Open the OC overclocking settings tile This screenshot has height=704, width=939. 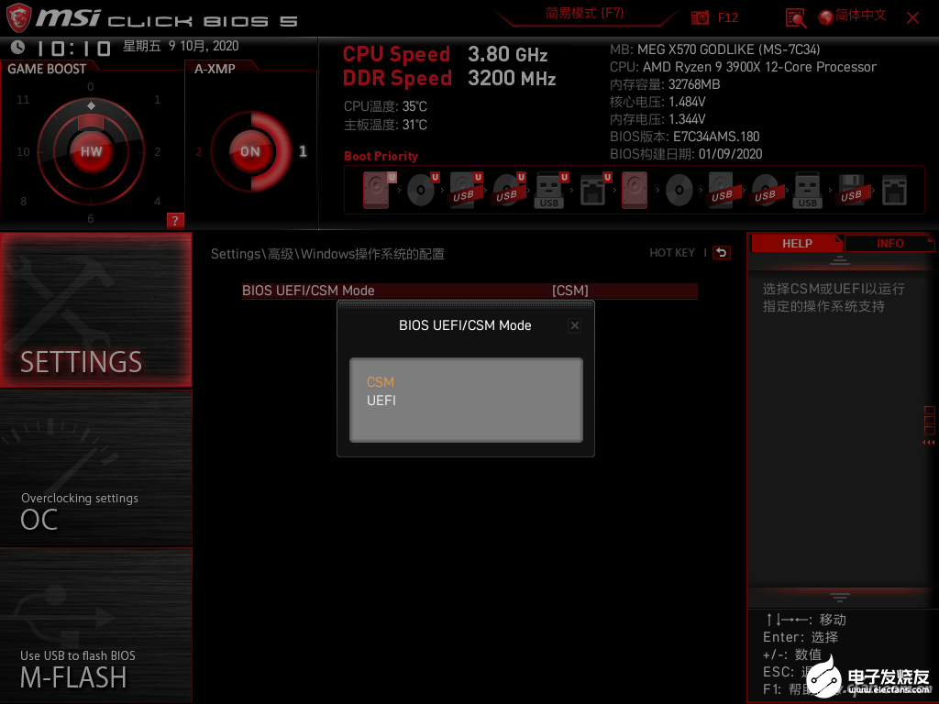coord(95,468)
